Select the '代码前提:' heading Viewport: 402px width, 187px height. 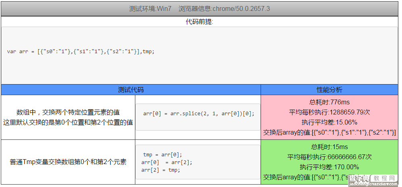pos(199,22)
